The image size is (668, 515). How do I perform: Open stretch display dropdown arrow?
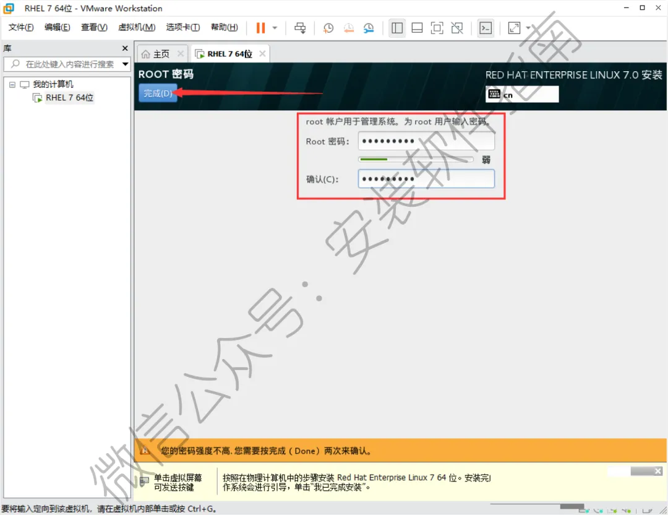[528, 28]
